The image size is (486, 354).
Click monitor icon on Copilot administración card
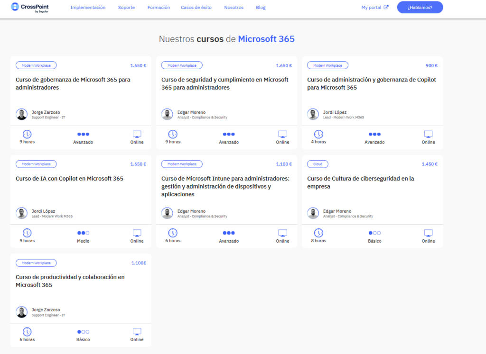click(x=429, y=134)
